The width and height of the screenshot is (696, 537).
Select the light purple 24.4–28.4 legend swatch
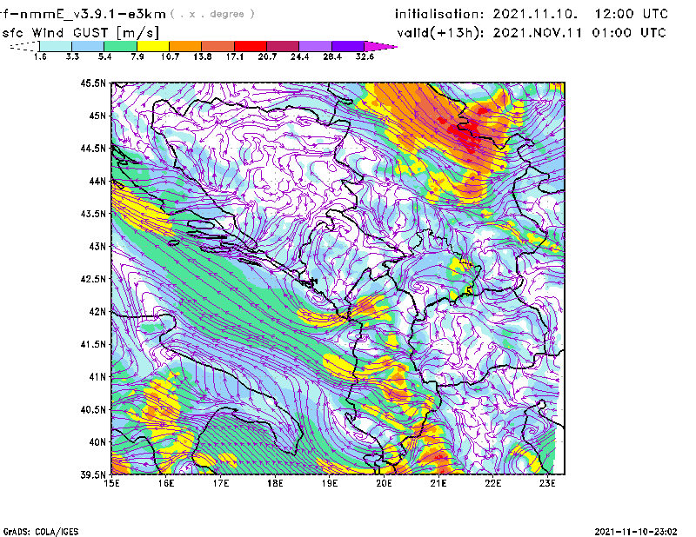[x=315, y=46]
